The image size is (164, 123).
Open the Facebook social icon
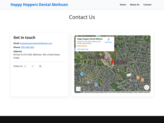coord(25,66)
